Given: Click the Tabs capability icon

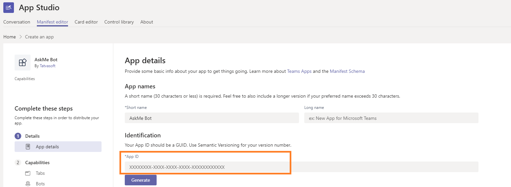Looking at the screenshot, I should [28, 173].
